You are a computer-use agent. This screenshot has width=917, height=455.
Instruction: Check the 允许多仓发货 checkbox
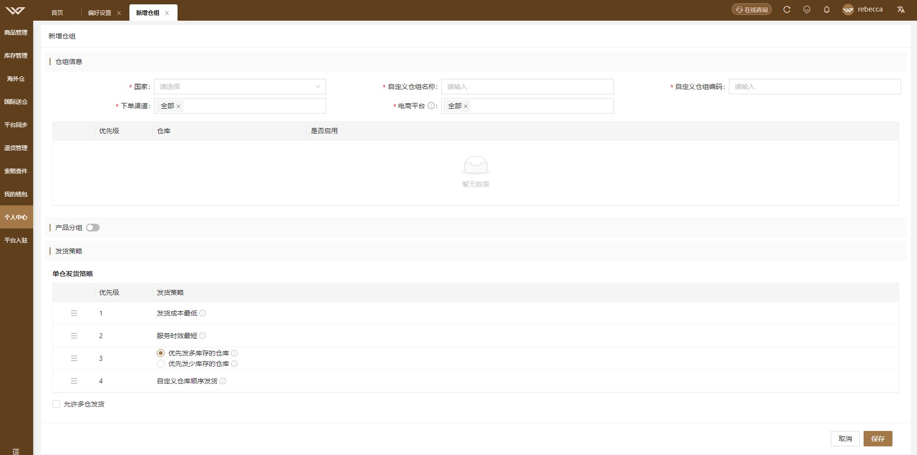56,404
